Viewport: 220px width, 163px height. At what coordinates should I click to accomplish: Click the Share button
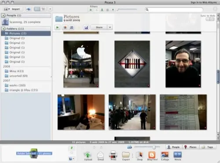pyautogui.click(x=99, y=27)
